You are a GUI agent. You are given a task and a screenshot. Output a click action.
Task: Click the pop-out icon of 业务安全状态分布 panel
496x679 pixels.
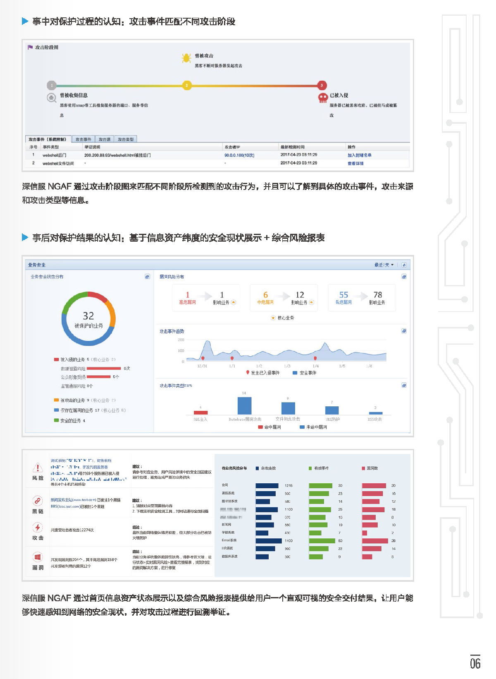pyautogui.click(x=147, y=276)
